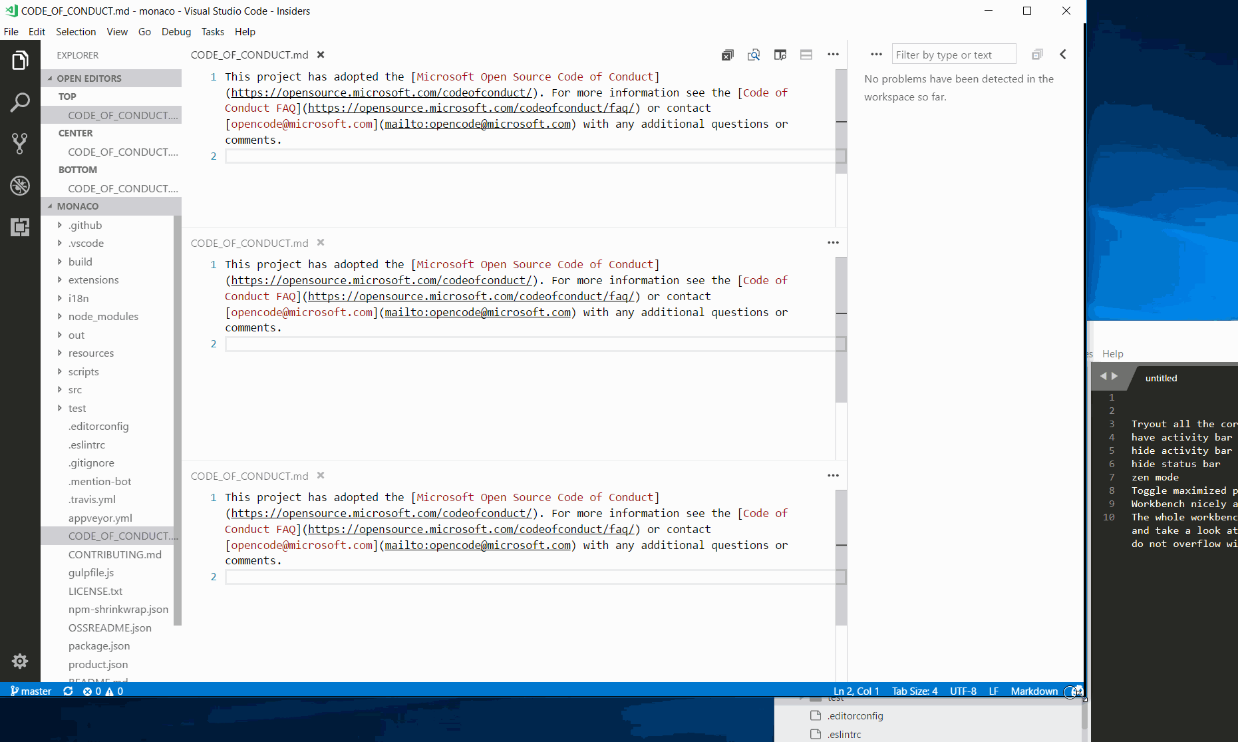The height and width of the screenshot is (742, 1238).
Task: Expand the node_modules folder
Action: coord(60,316)
